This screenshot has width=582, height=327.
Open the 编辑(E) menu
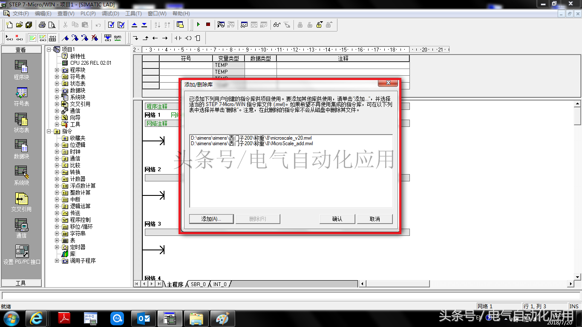43,14
